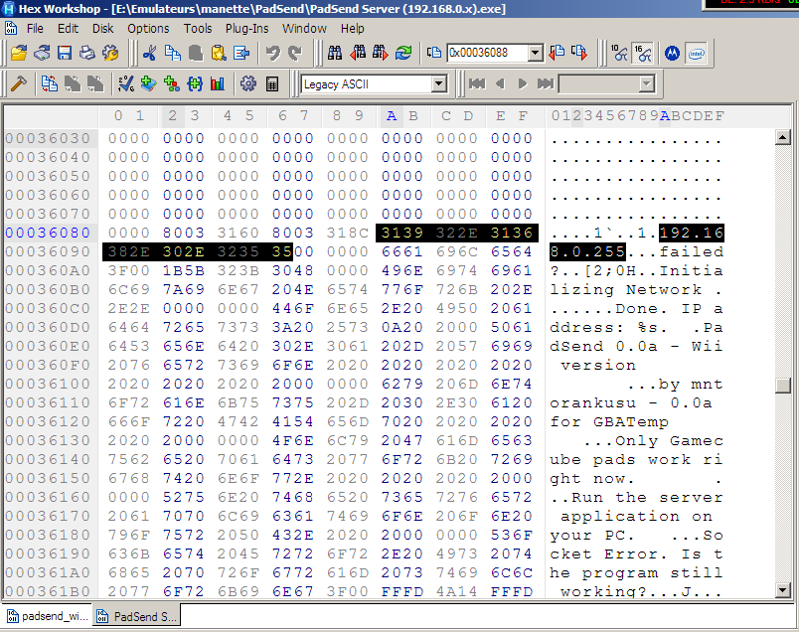Click the Find Next binoculars icon

coord(381,53)
